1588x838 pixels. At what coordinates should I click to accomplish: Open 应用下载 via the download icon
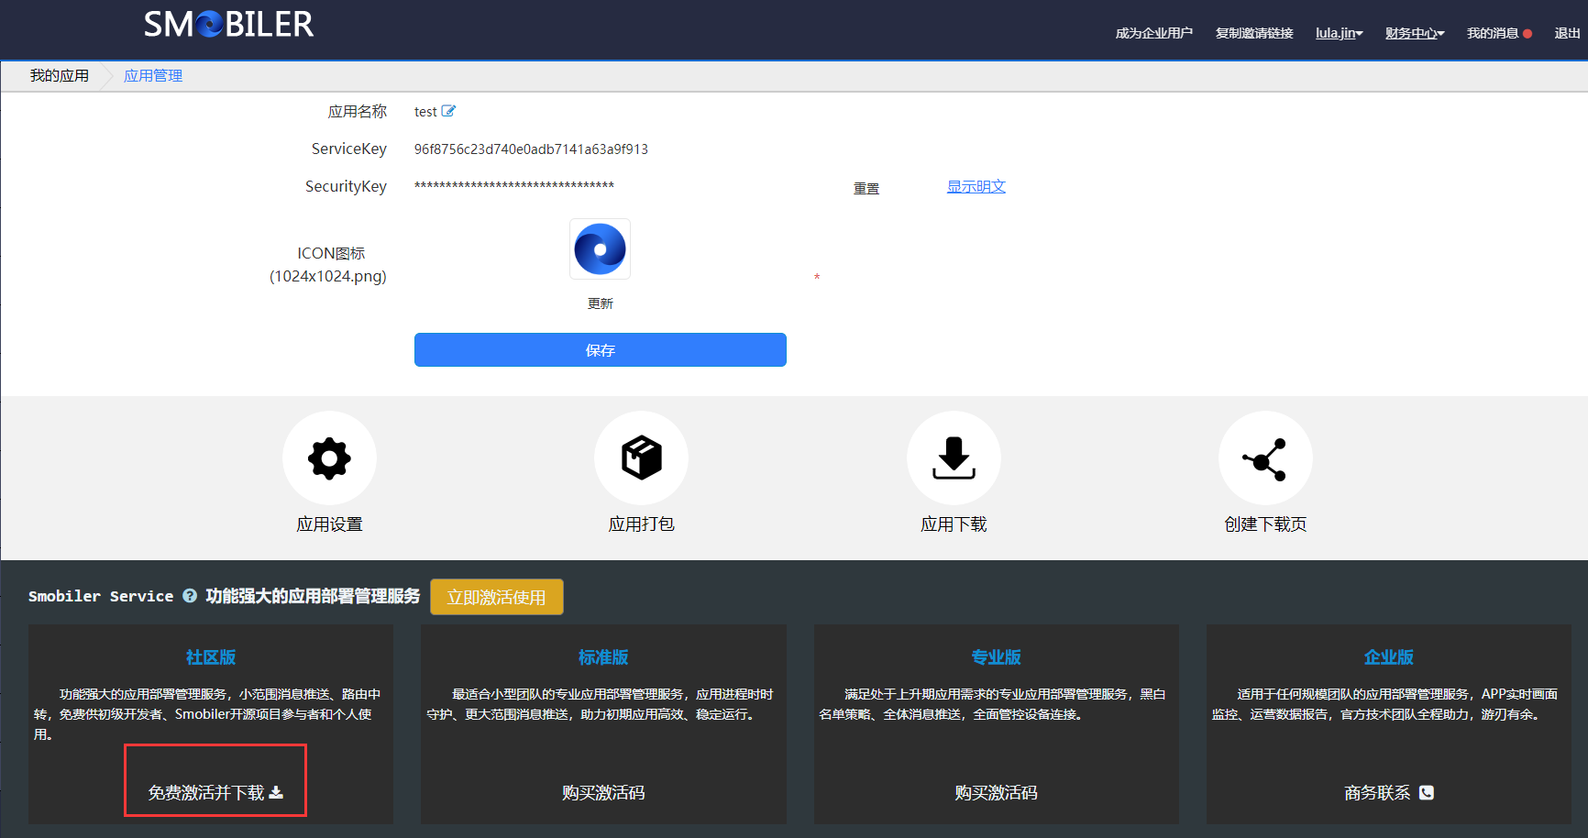(x=954, y=458)
